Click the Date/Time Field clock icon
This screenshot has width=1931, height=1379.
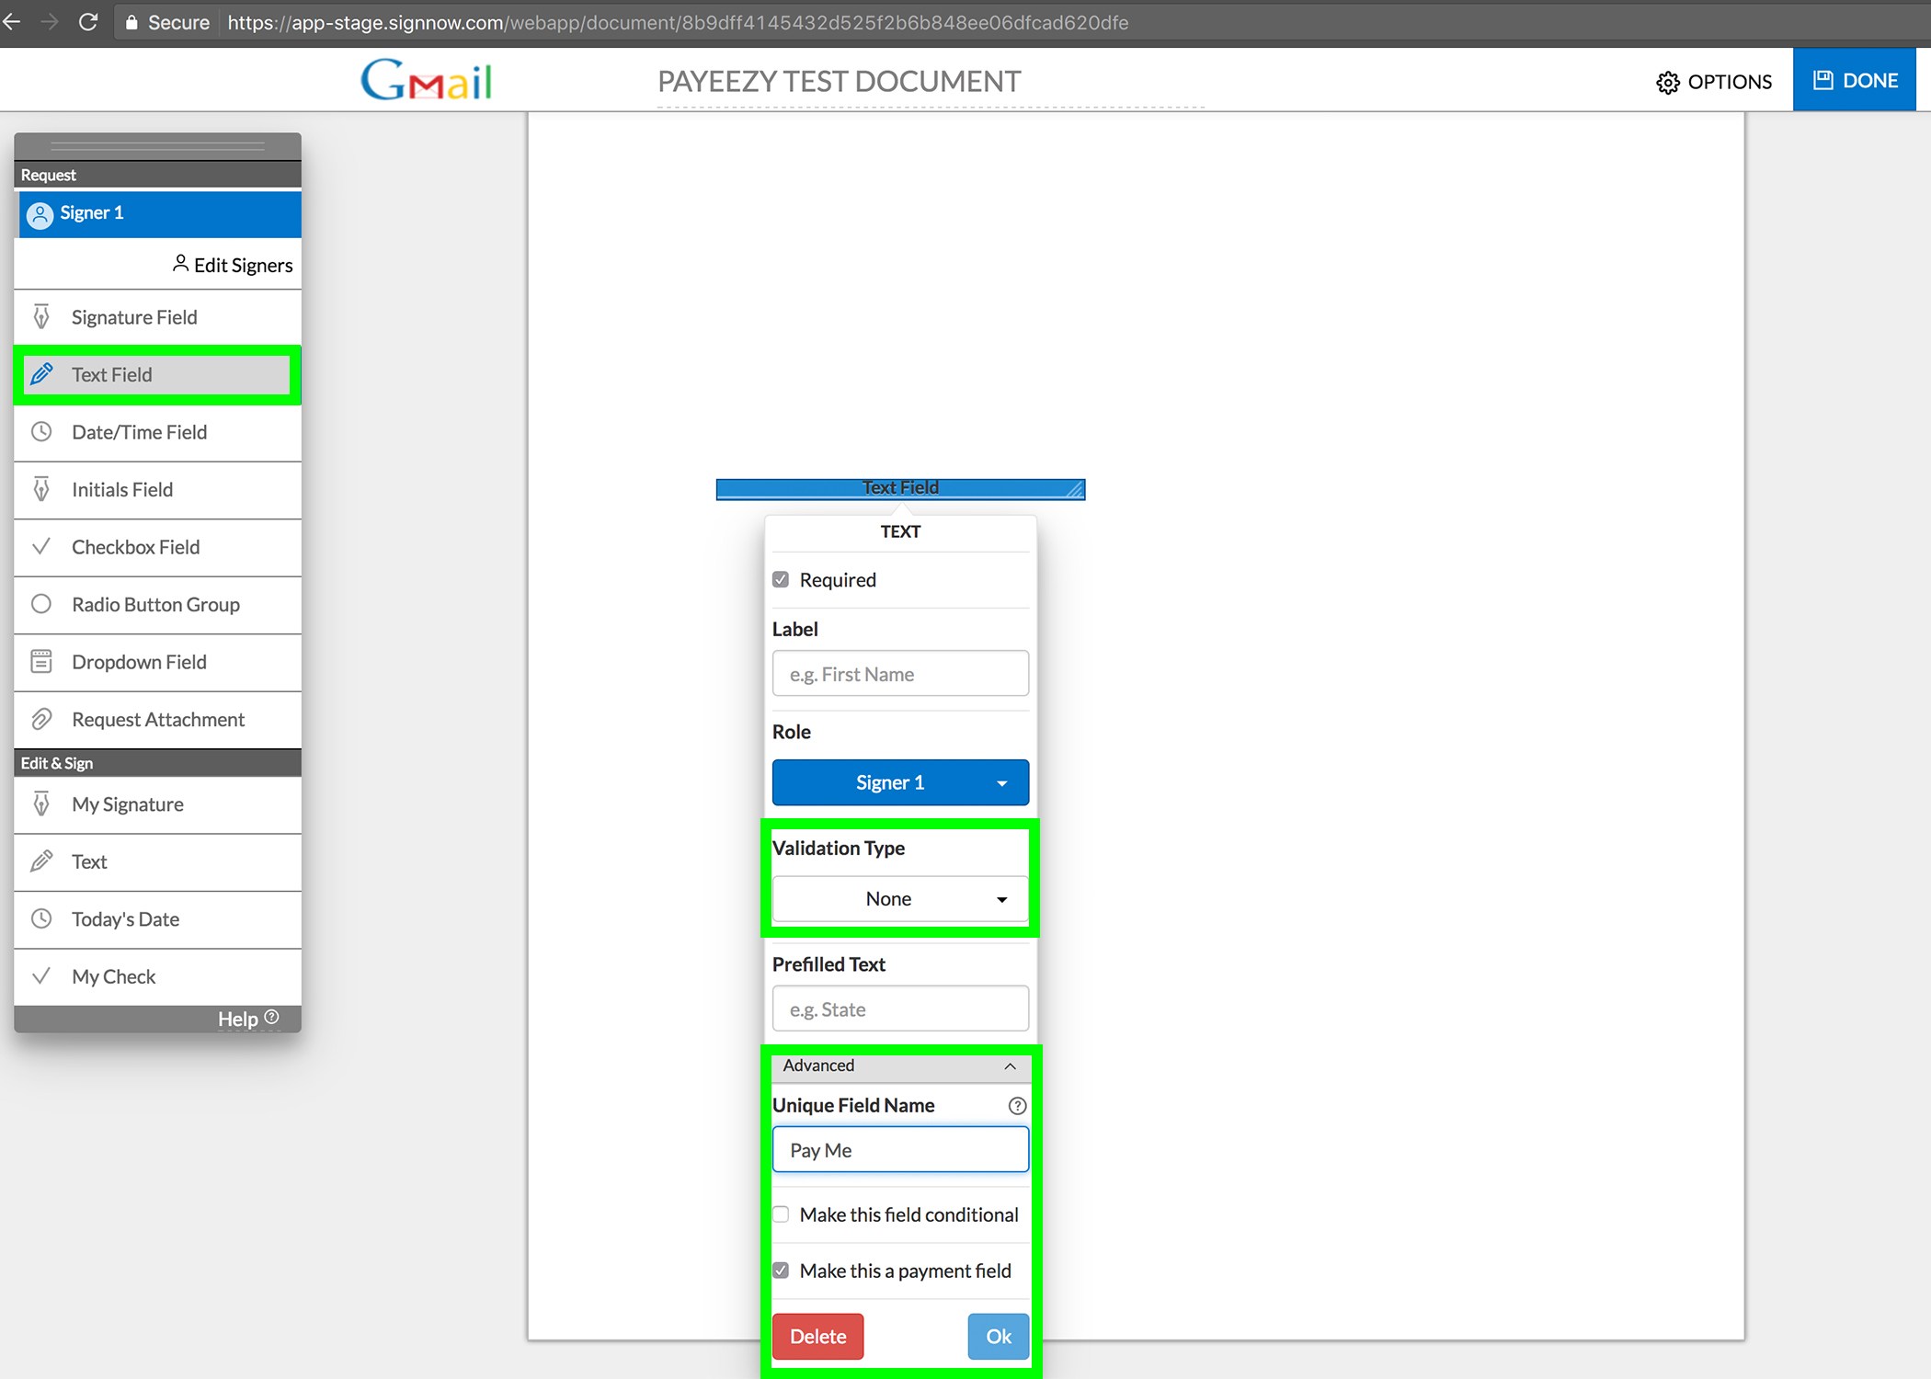41,431
